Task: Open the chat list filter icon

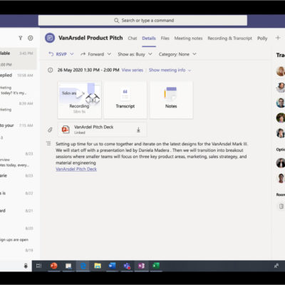Action: pos(21,38)
